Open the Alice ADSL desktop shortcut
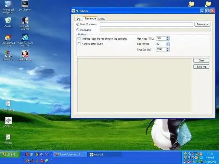The width and height of the screenshot is (219, 164). point(8,55)
